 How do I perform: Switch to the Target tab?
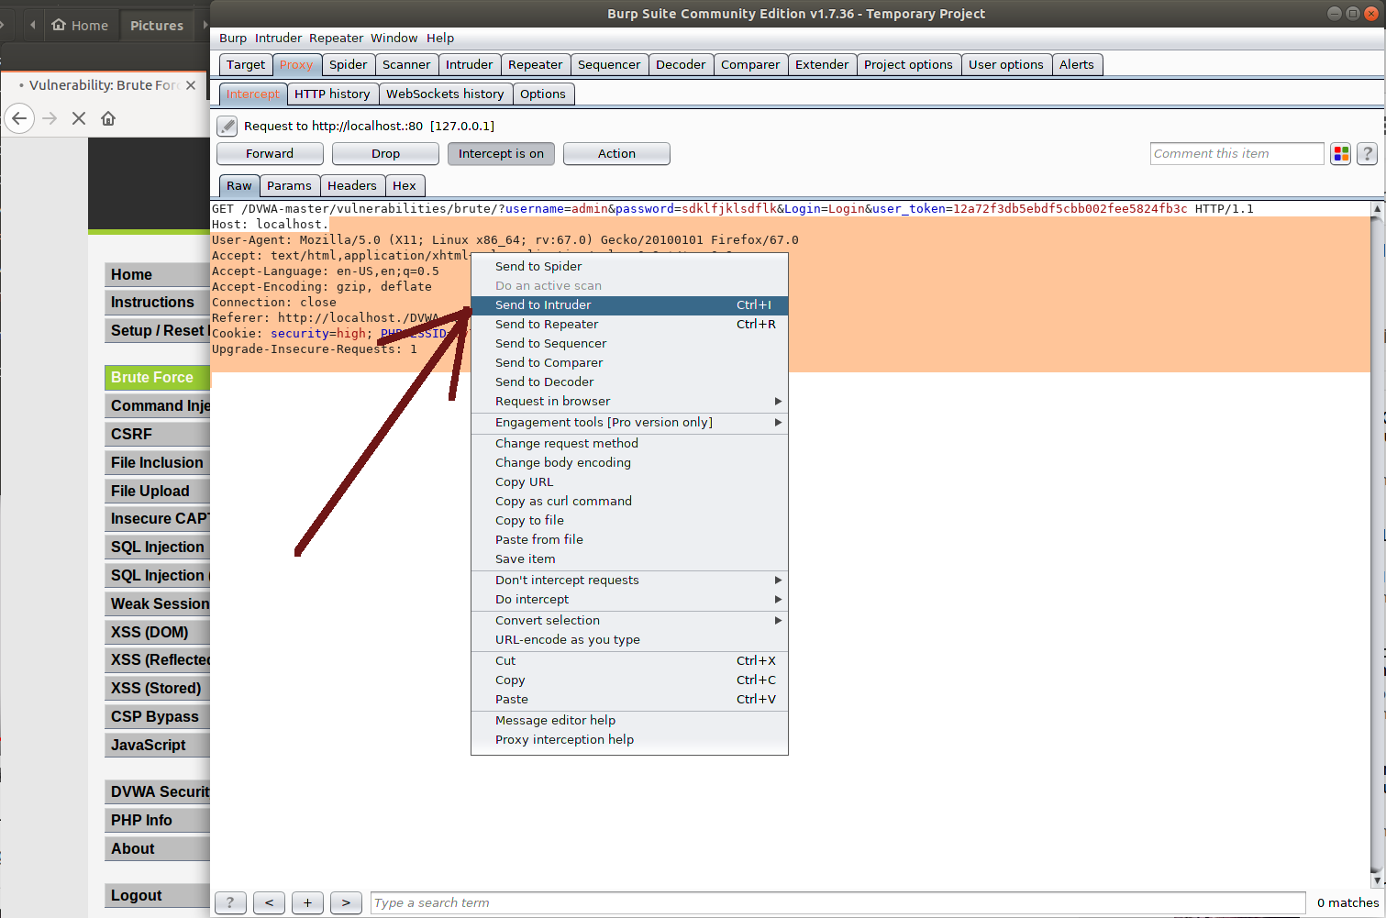point(246,65)
